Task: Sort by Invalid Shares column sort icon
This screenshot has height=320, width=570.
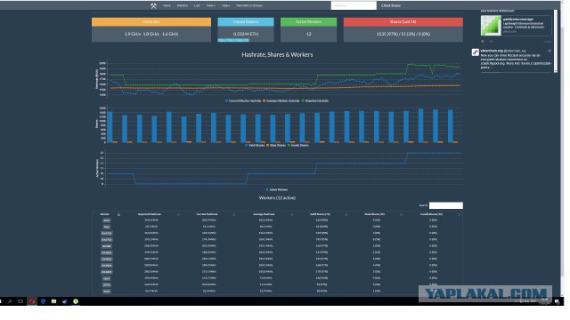Action: pos(460,215)
